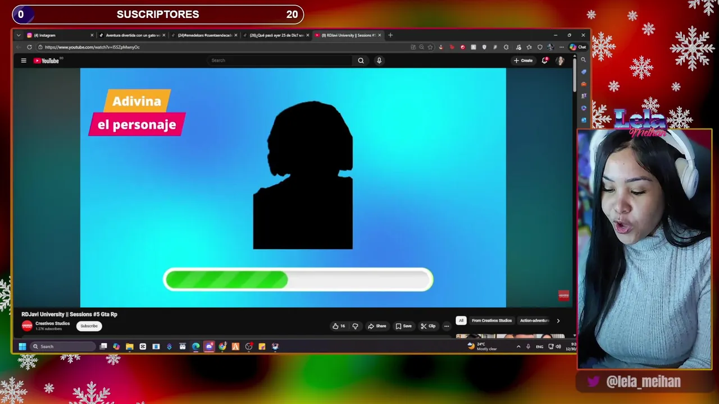Image resolution: width=719 pixels, height=404 pixels.
Task: Click the Windows taskbar Search box
Action: point(62,347)
